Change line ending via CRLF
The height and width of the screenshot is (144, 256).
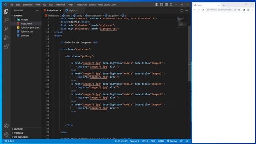click(153, 141)
